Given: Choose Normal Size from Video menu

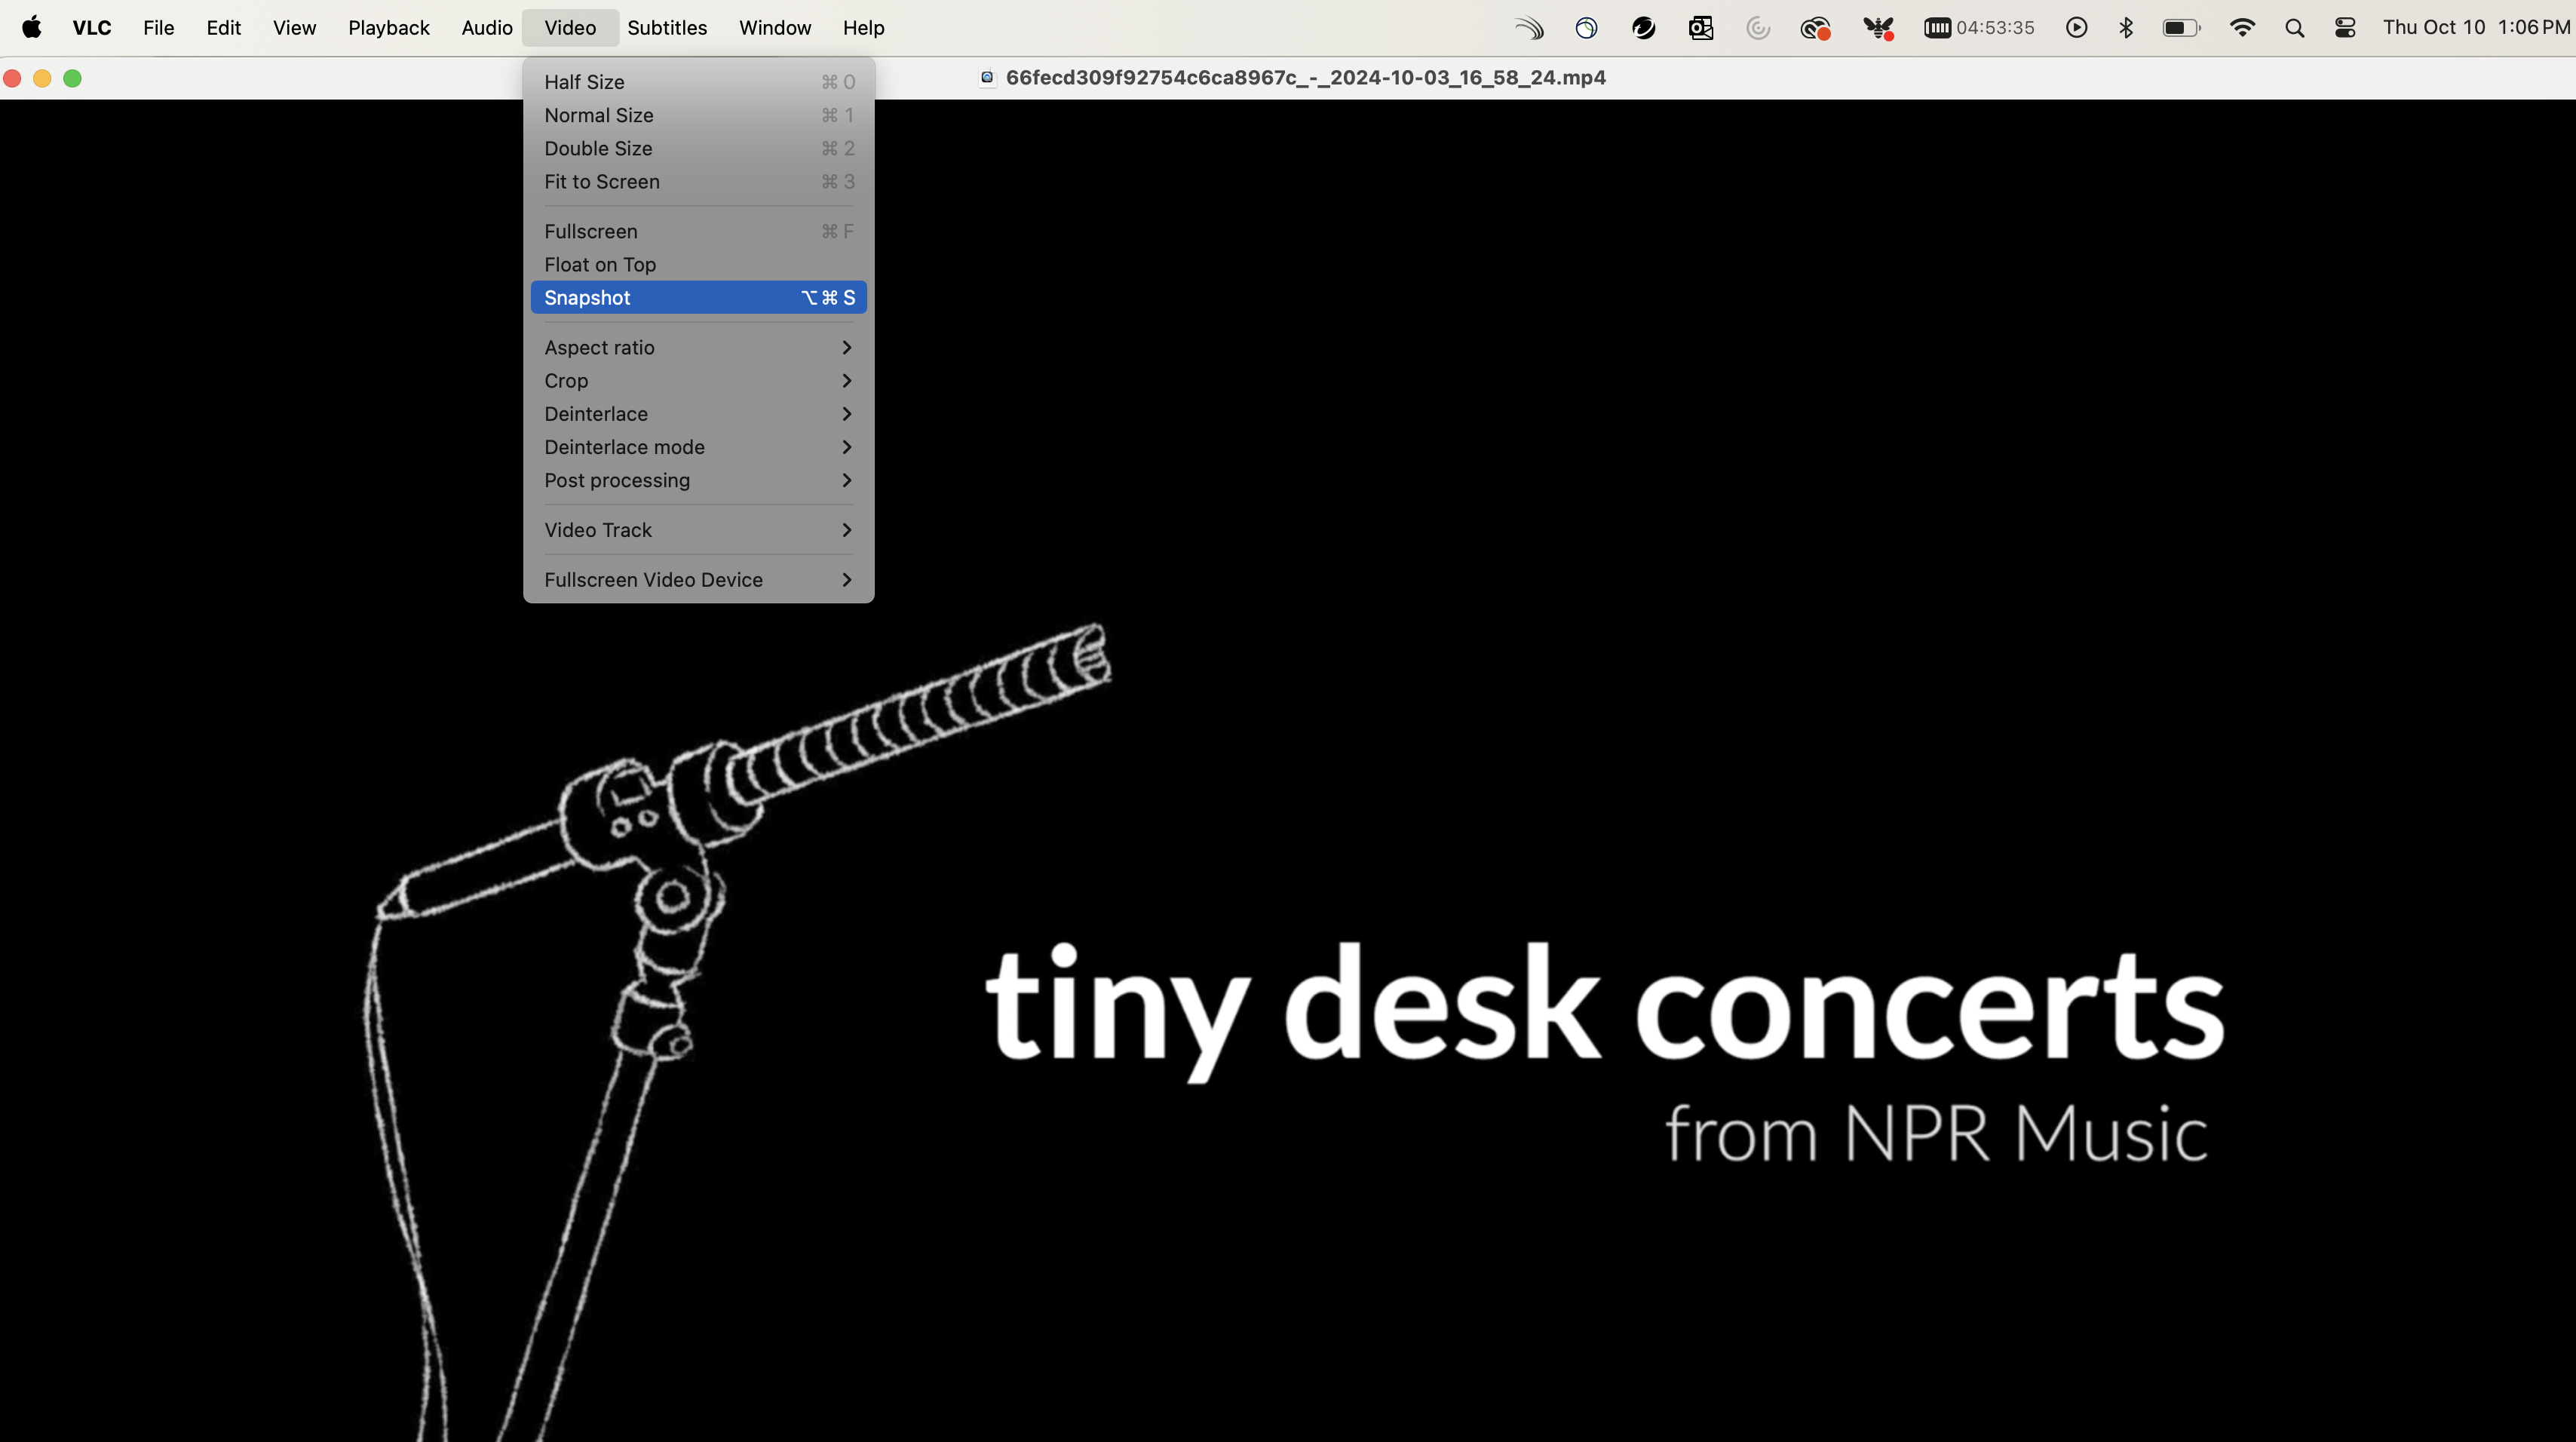Looking at the screenshot, I should 699,115.
